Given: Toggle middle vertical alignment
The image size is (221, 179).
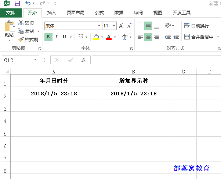Looking at the screenshot, I should [x=148, y=26].
